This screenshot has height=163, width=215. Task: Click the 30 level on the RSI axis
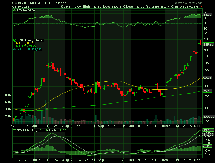click(x=205, y=28)
